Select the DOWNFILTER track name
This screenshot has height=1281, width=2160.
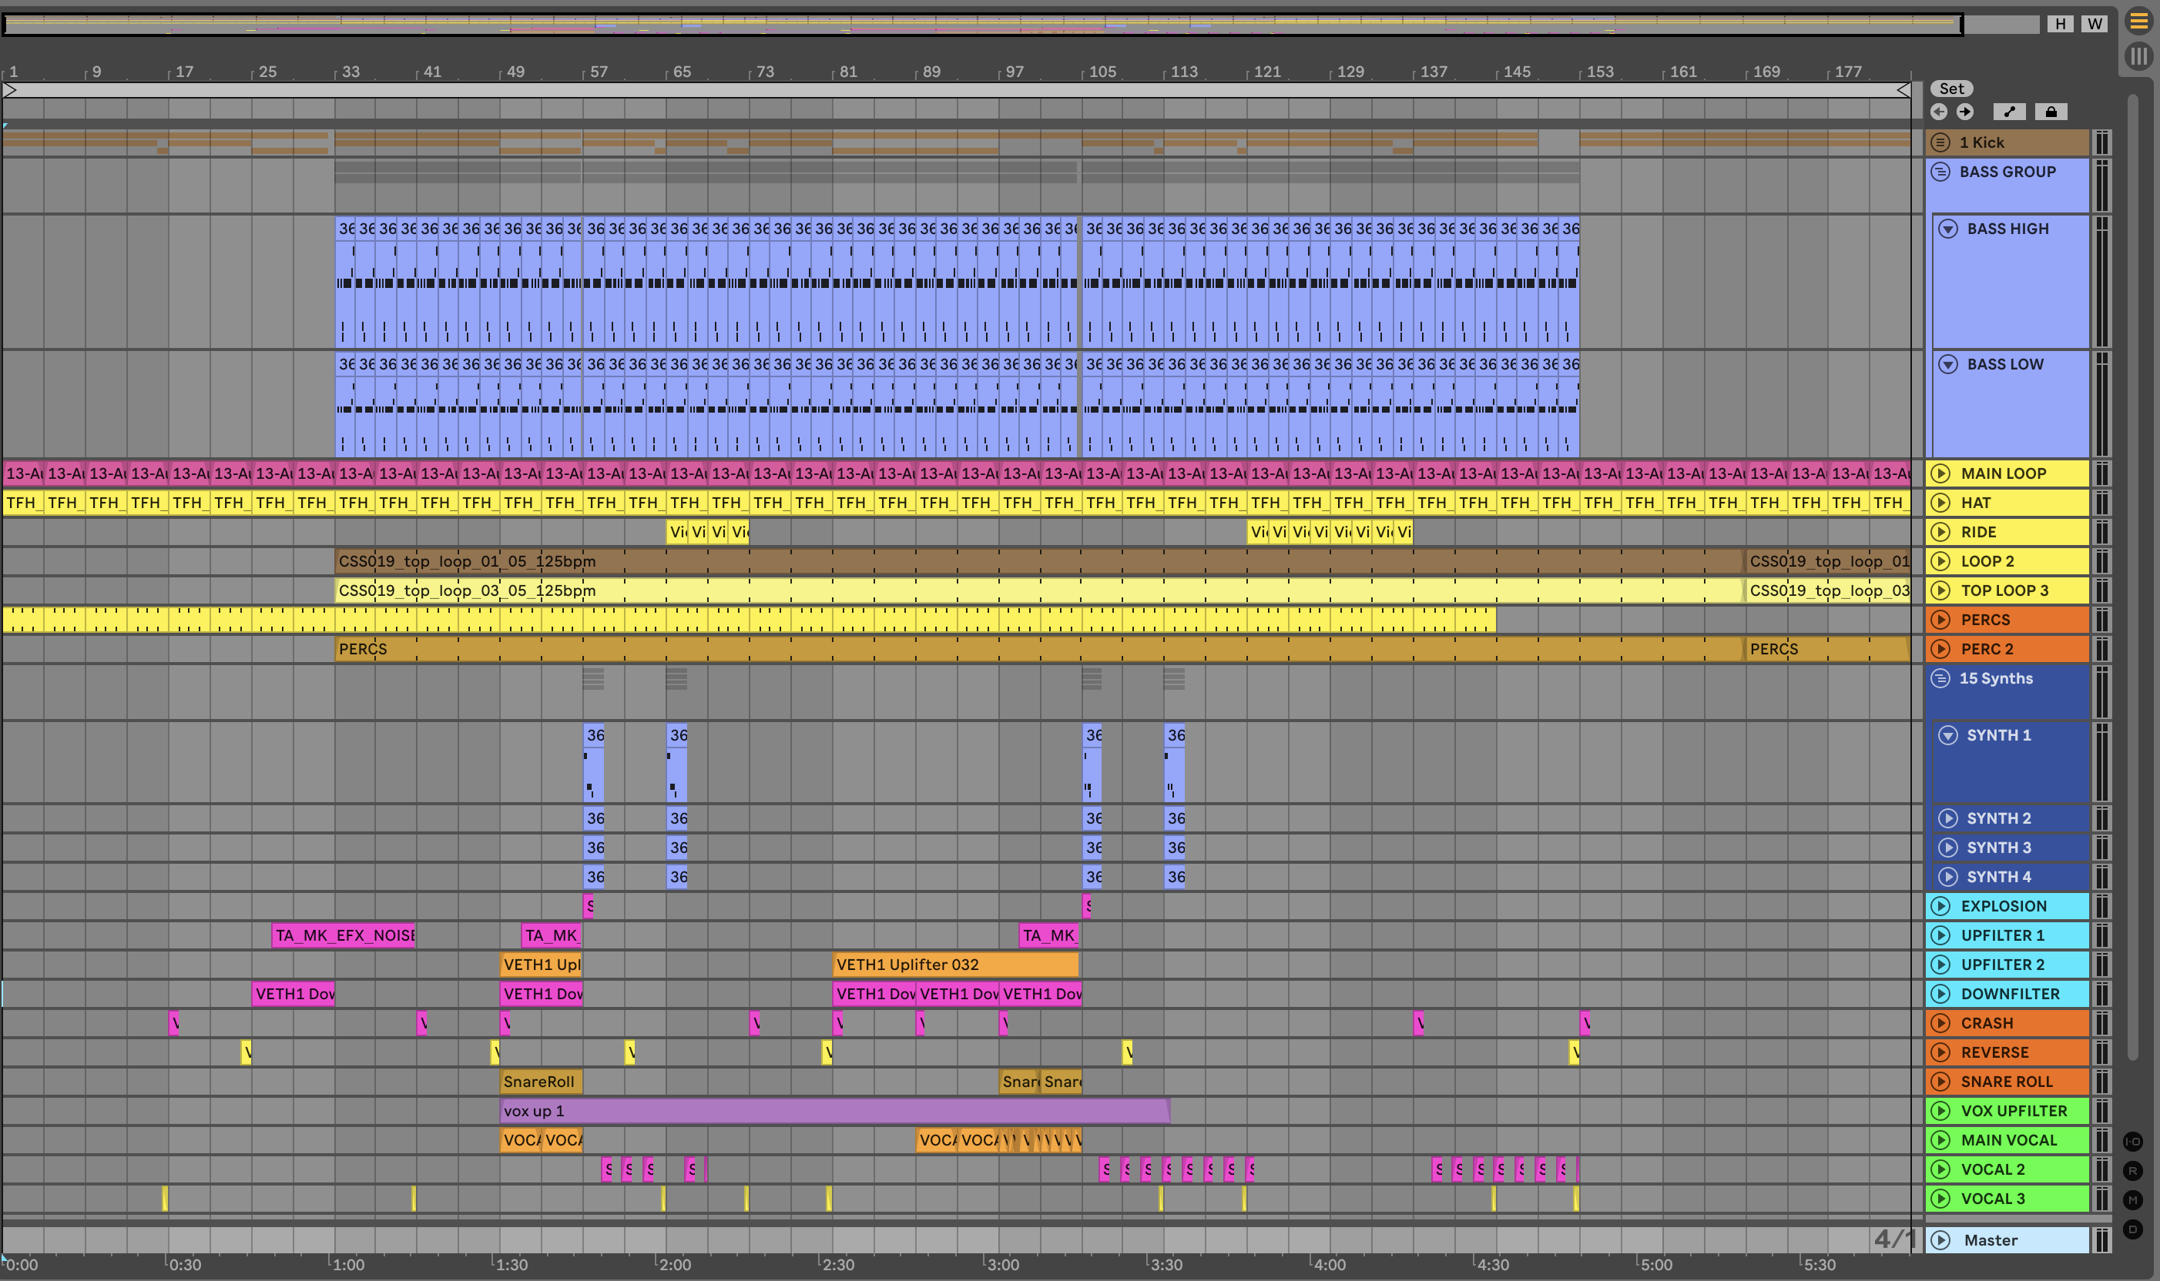[2010, 995]
